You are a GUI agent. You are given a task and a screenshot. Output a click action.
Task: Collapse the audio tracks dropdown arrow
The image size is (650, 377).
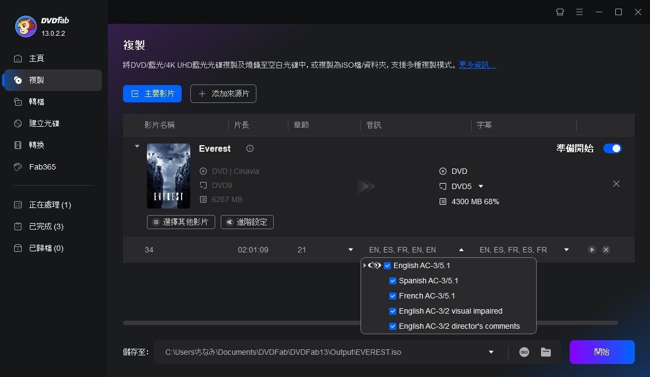tap(461, 250)
